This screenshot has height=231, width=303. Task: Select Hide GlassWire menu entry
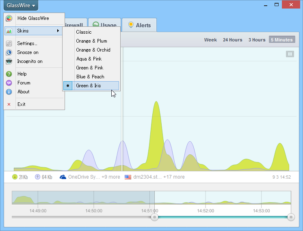pyautogui.click(x=34, y=18)
